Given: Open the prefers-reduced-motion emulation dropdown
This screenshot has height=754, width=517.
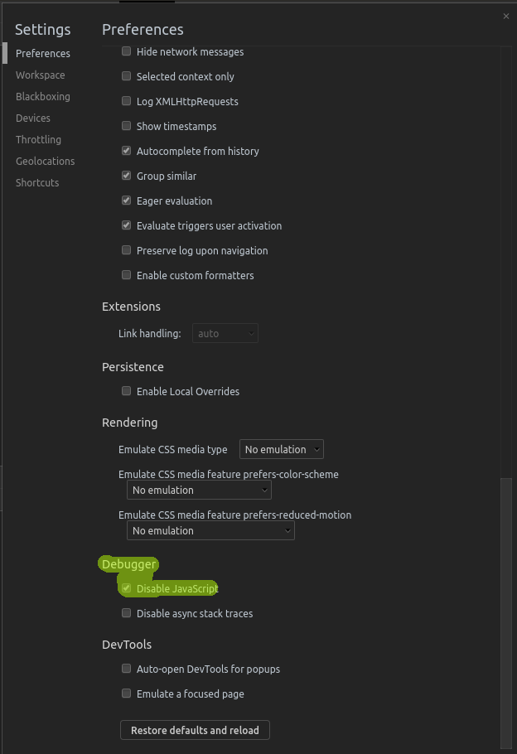Looking at the screenshot, I should click(210, 530).
